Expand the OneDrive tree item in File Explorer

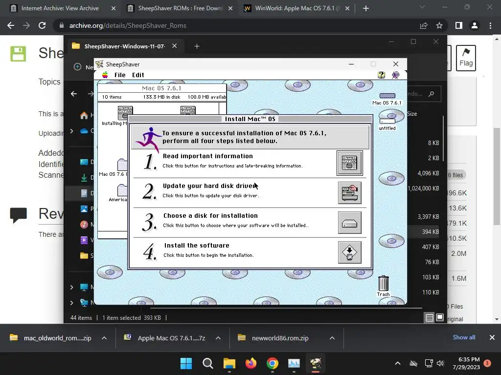point(71,131)
